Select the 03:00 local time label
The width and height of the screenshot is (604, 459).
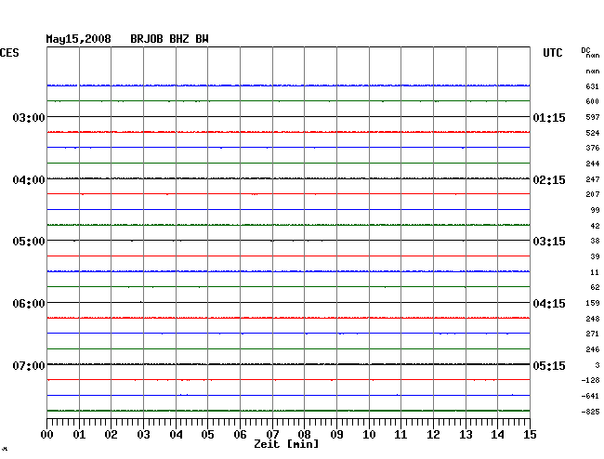[29, 117]
